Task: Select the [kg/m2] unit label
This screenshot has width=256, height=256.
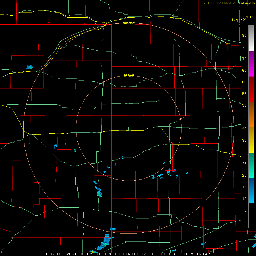Action: [239, 20]
